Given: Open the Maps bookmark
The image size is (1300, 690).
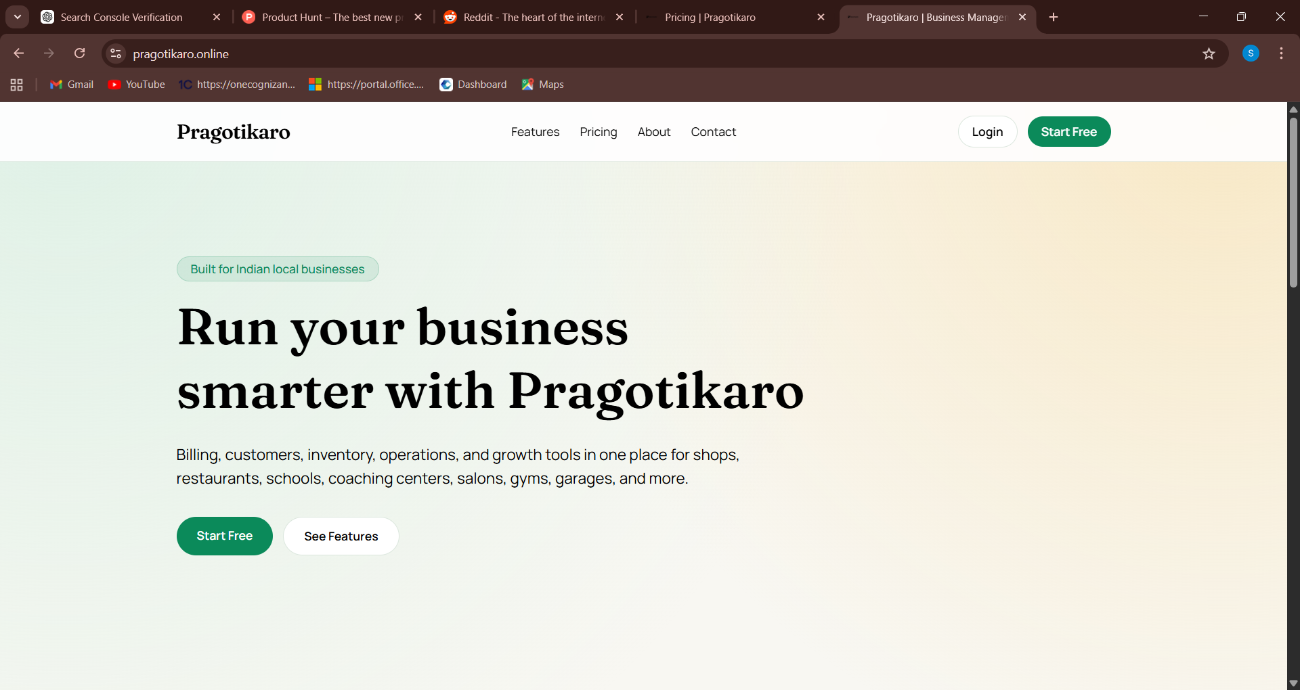Looking at the screenshot, I should click(x=542, y=85).
